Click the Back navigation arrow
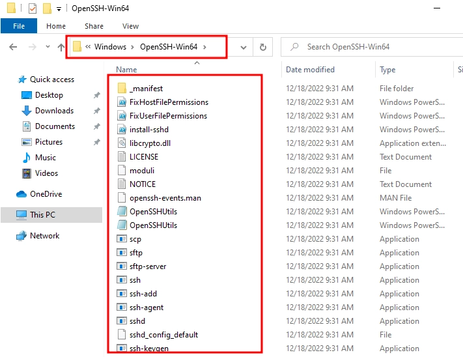463x357 pixels. coord(14,47)
